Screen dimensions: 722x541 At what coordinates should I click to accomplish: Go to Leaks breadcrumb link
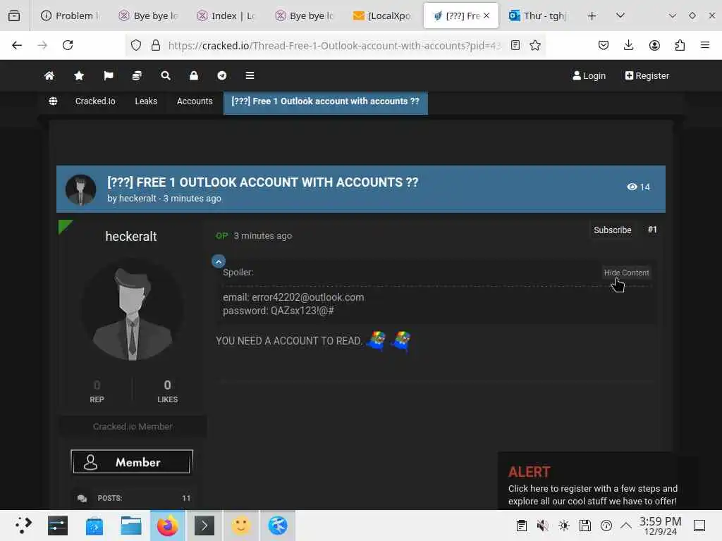146,101
